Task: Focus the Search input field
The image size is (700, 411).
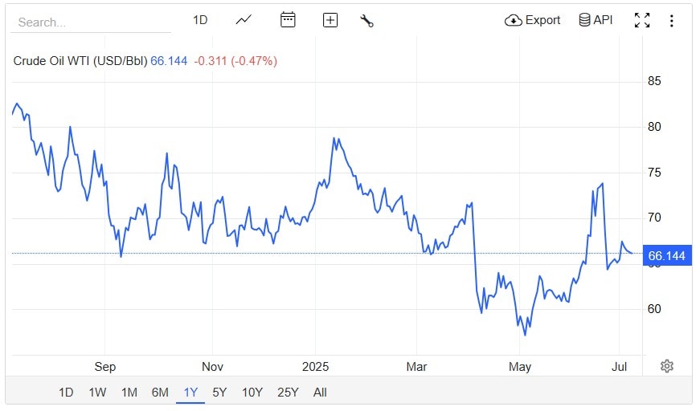Action: [x=91, y=22]
